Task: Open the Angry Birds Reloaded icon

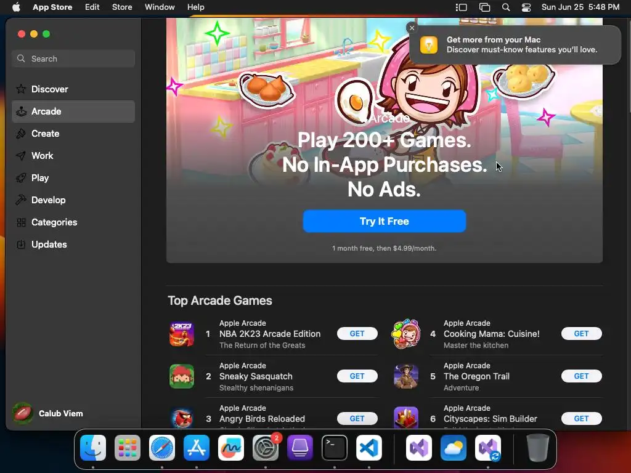Action: pyautogui.click(x=182, y=418)
